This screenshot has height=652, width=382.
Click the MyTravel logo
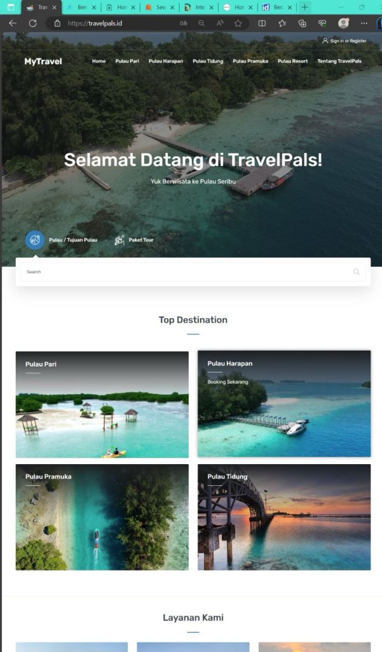[43, 61]
